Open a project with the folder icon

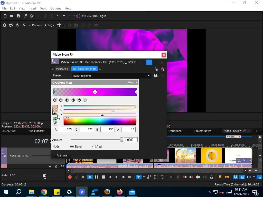point(12,16)
